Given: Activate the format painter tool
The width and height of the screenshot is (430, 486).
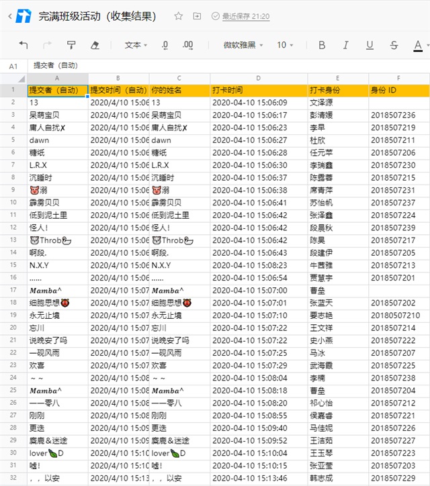Looking at the screenshot, I should (x=71, y=45).
